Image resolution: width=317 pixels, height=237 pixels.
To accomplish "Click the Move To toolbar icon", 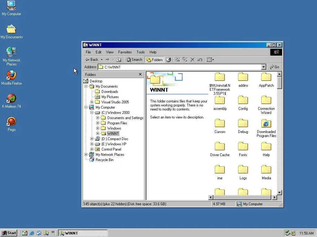I will pos(178,60).
